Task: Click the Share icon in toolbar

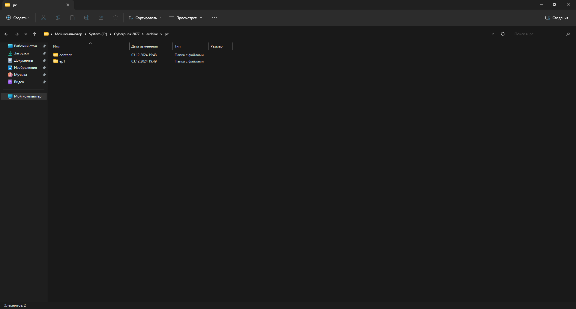Action: (x=101, y=18)
